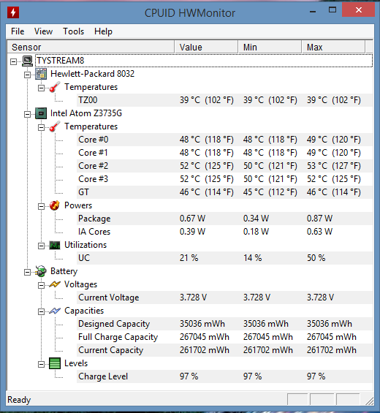Image resolution: width=380 pixels, height=413 pixels.
Task: Click the Value column header
Action: pyautogui.click(x=206, y=47)
